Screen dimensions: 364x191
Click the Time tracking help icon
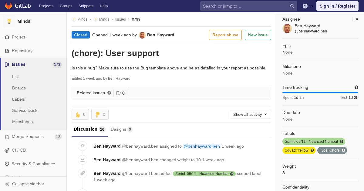coord(356,87)
